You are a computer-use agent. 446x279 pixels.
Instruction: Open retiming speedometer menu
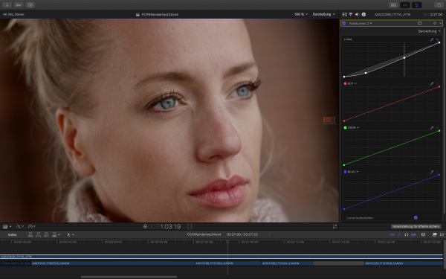[x=31, y=227]
